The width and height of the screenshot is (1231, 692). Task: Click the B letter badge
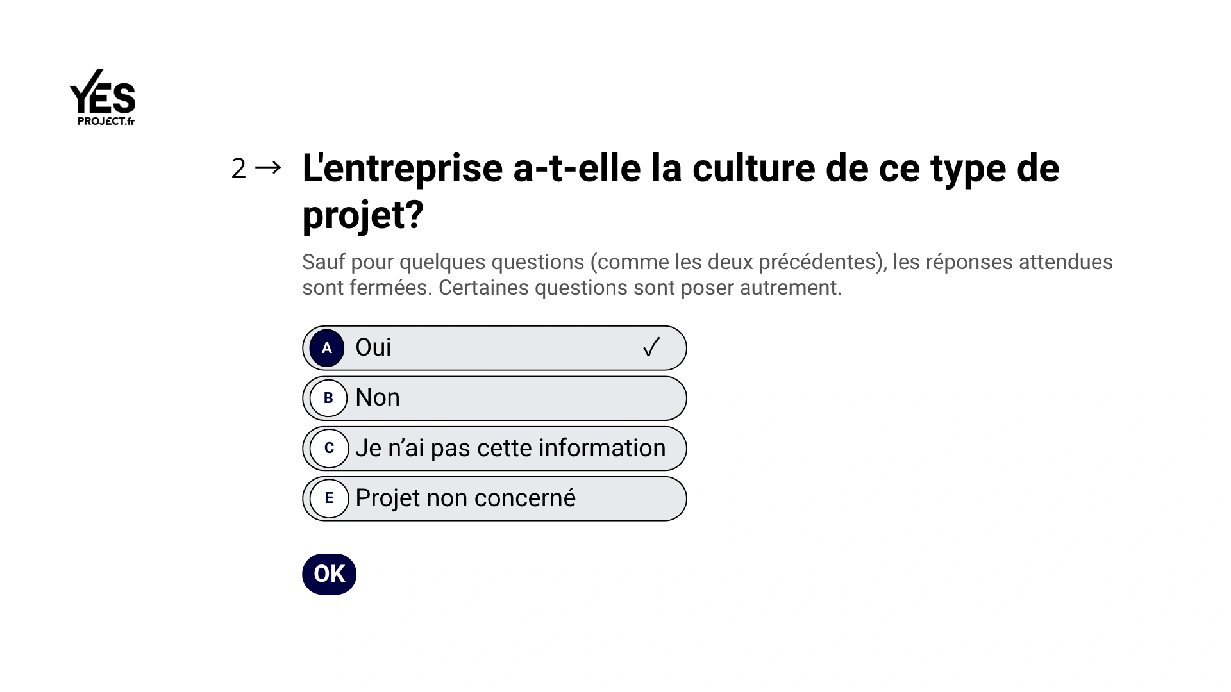pos(328,398)
